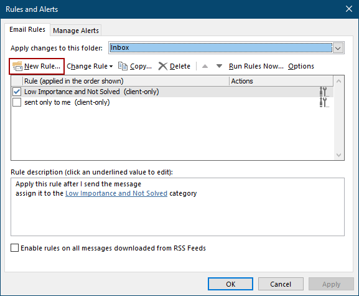Select the Email Rules tab
This screenshot has width=359, height=296.
coord(27,29)
